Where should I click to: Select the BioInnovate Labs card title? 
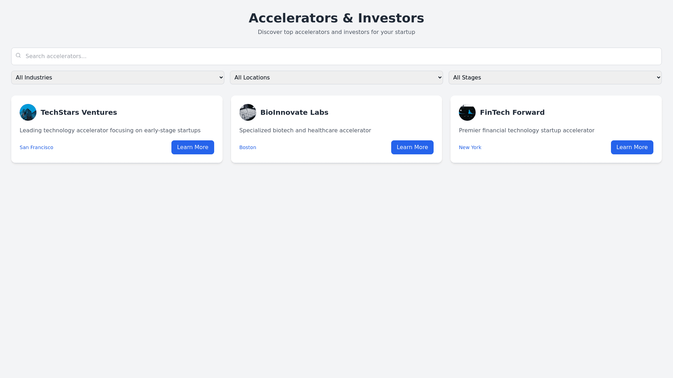[294, 112]
